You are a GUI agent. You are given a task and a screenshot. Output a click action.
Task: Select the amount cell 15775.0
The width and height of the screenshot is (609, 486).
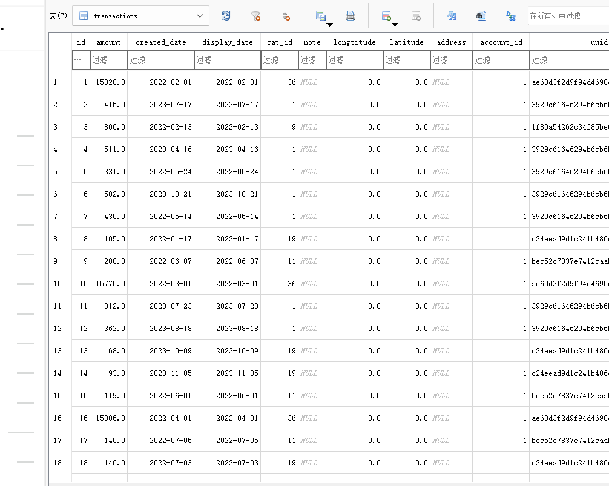(x=109, y=284)
